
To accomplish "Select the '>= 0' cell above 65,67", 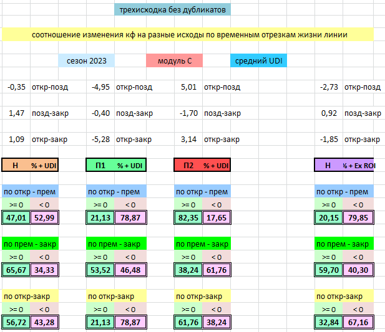I will tap(16, 257).
